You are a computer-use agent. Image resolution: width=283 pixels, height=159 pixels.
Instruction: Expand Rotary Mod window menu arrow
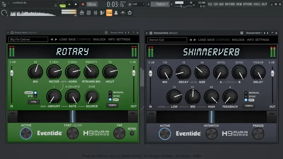coord(8,33)
